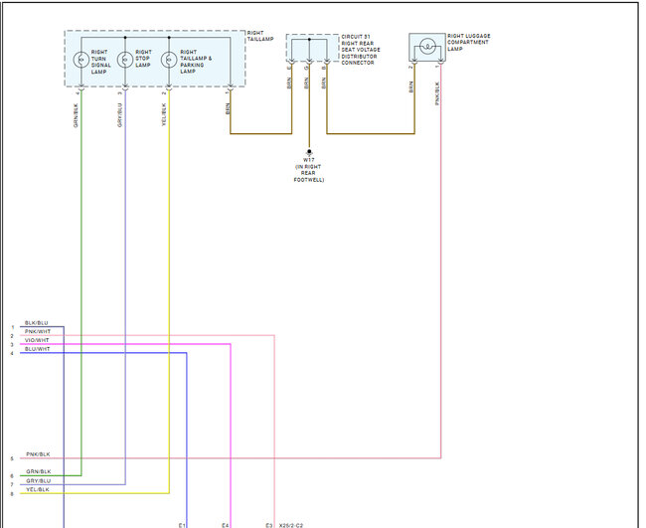Select the RIGHT LUGGAGE COMPARTMENT LAMP label
The image size is (646, 528).
point(469,43)
